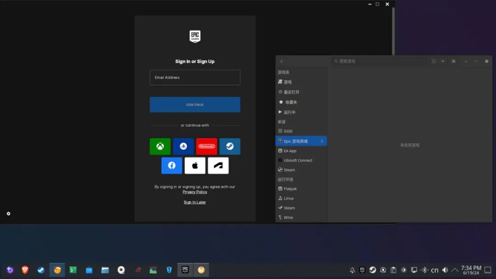Continue with the Facebook button
The image size is (496, 279).
(x=172, y=166)
